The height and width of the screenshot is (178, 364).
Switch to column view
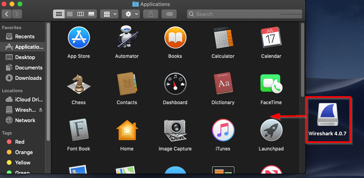(80, 14)
